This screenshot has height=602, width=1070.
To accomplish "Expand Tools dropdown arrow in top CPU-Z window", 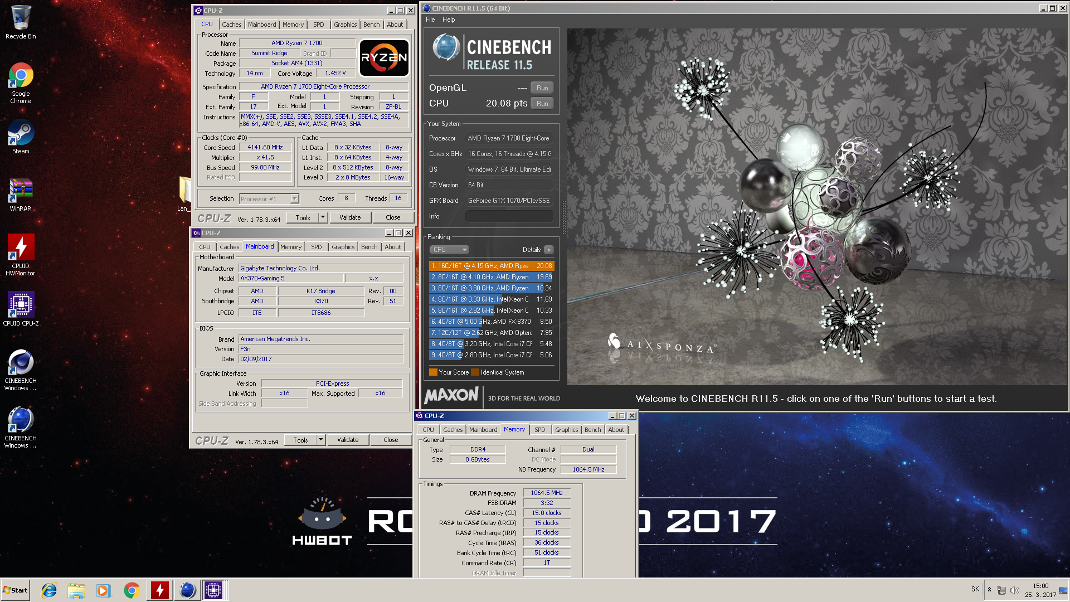I will 323,217.
